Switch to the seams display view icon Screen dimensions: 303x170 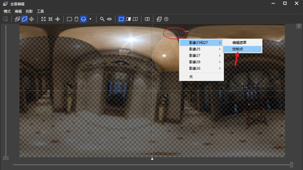coord(128,19)
